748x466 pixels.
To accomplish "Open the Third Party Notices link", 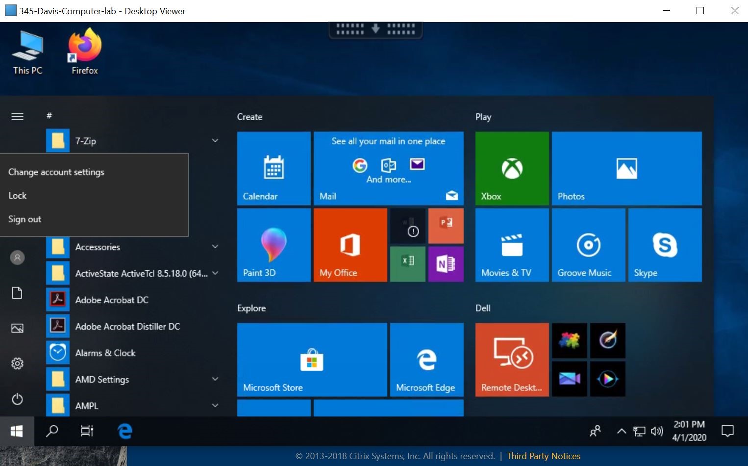I will click(544, 456).
